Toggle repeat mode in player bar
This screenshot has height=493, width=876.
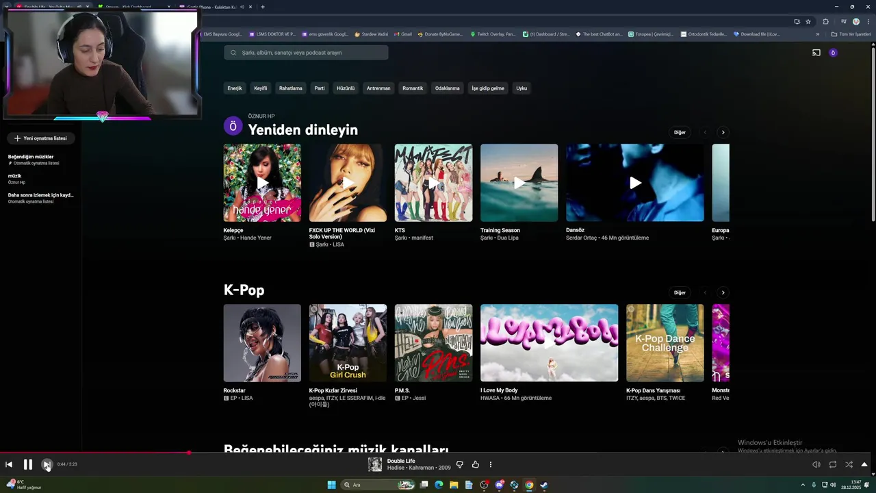click(833, 464)
